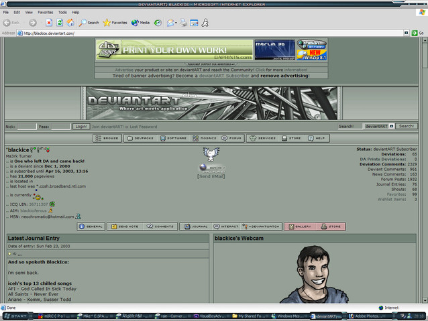Viewport: 428px width, 321px height.
Task: Go back with the Back button
Action: pos(11,23)
